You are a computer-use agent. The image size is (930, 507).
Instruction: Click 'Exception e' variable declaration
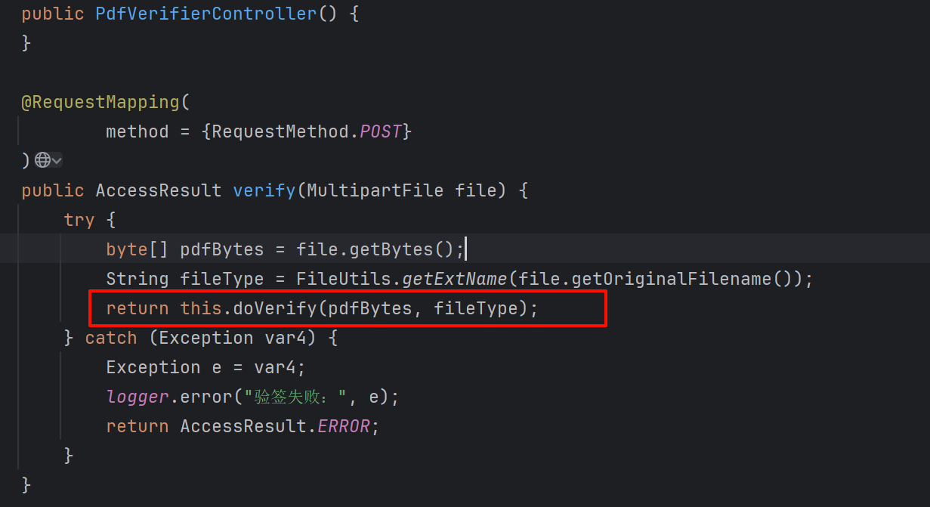pos(164,367)
